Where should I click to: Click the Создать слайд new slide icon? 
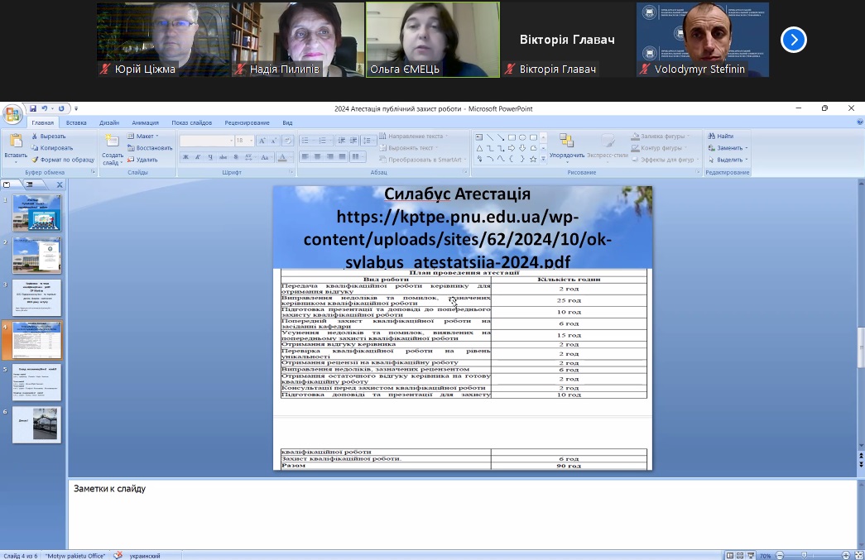click(112, 150)
